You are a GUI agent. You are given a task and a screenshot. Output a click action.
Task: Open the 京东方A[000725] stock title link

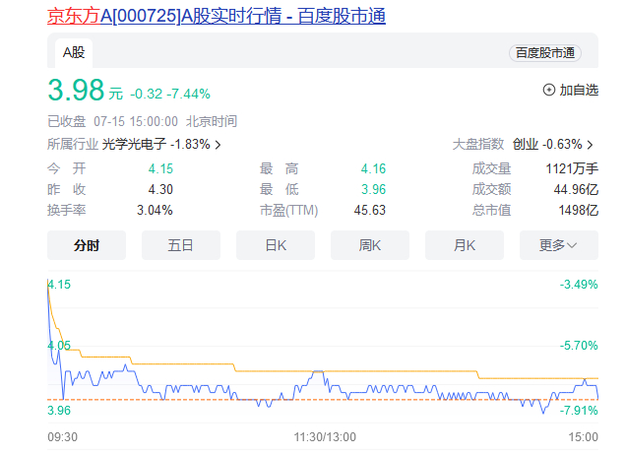(x=217, y=16)
